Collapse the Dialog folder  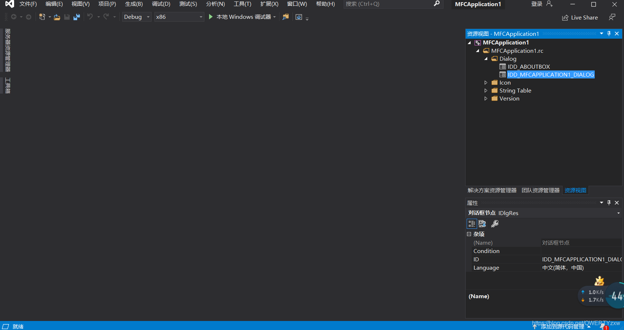[486, 59]
